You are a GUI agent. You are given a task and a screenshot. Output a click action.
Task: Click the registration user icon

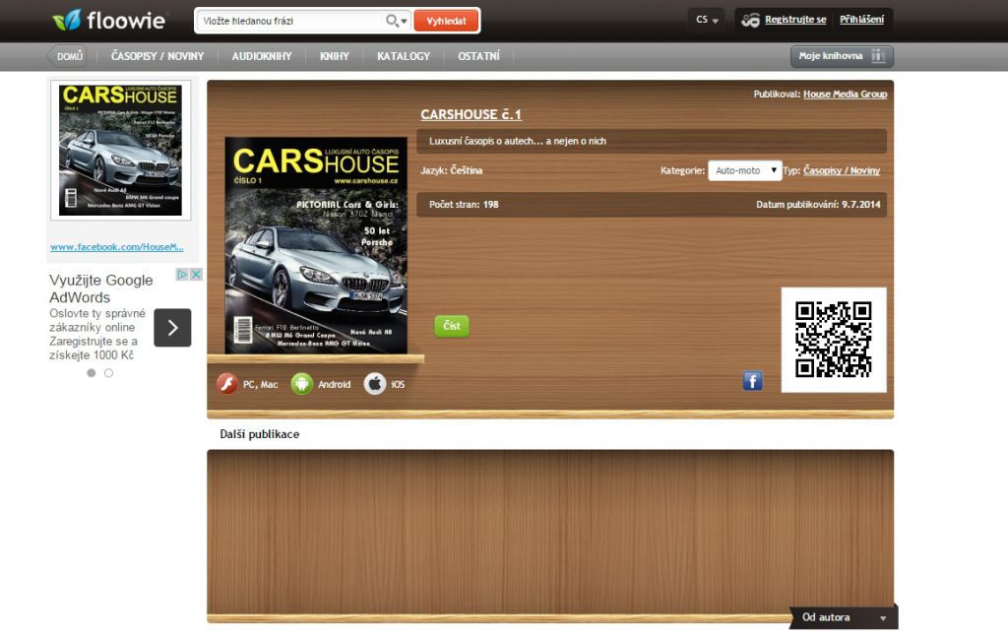(x=750, y=20)
